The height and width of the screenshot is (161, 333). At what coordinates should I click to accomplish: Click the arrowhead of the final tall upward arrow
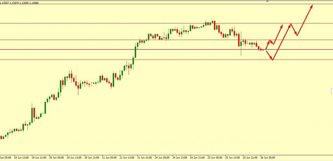point(311,6)
